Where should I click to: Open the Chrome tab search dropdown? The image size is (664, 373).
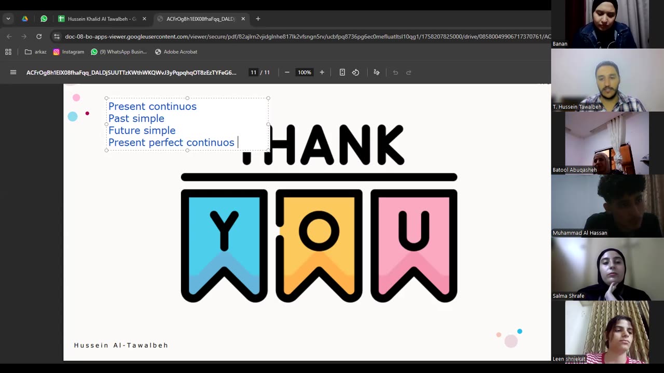[8, 19]
